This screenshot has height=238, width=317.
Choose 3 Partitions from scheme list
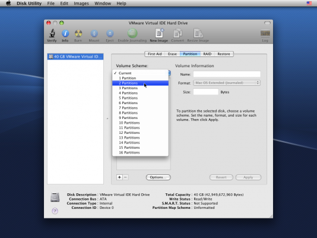pos(140,88)
